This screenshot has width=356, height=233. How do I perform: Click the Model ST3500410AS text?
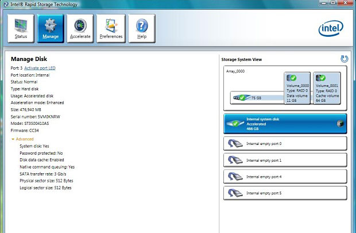tap(30, 124)
